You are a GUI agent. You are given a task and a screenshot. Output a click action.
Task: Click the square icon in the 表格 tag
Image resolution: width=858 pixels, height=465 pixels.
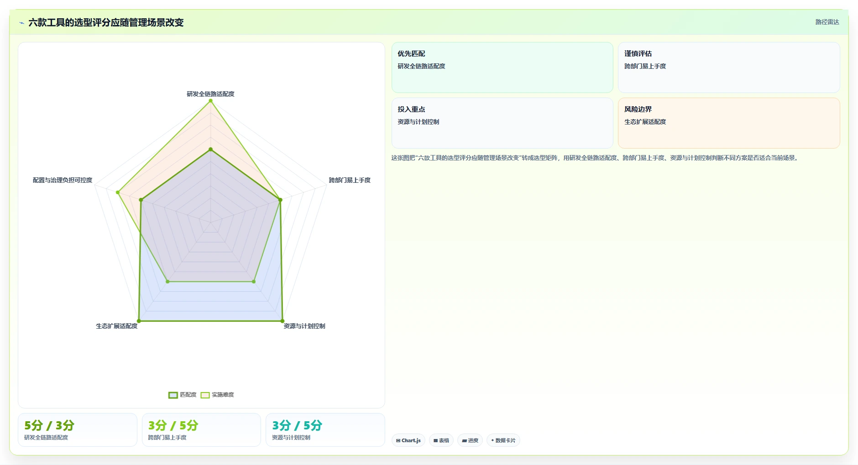[x=435, y=440]
